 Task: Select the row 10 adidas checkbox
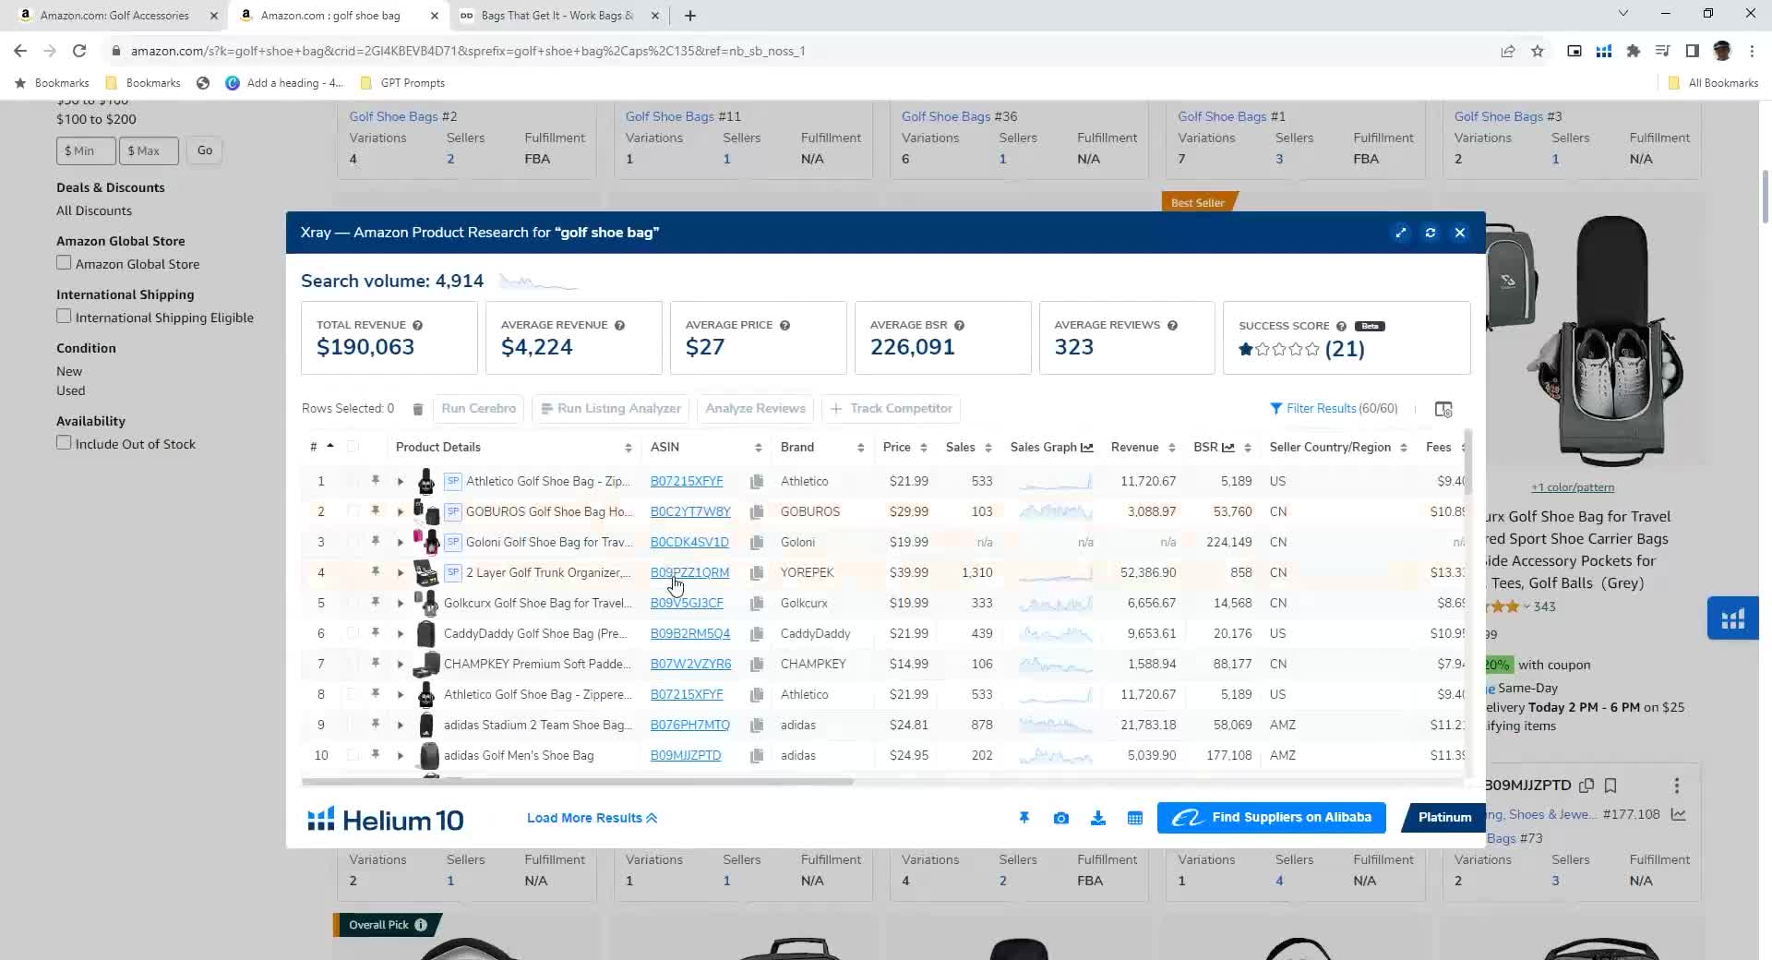click(x=353, y=755)
